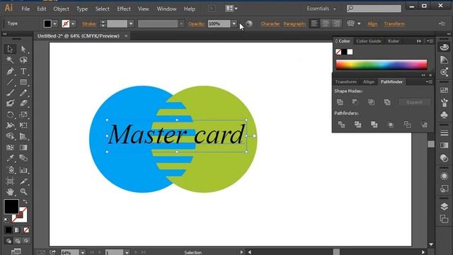Align text center in control bar
Viewport: 453px width, 255px height.
click(326, 23)
